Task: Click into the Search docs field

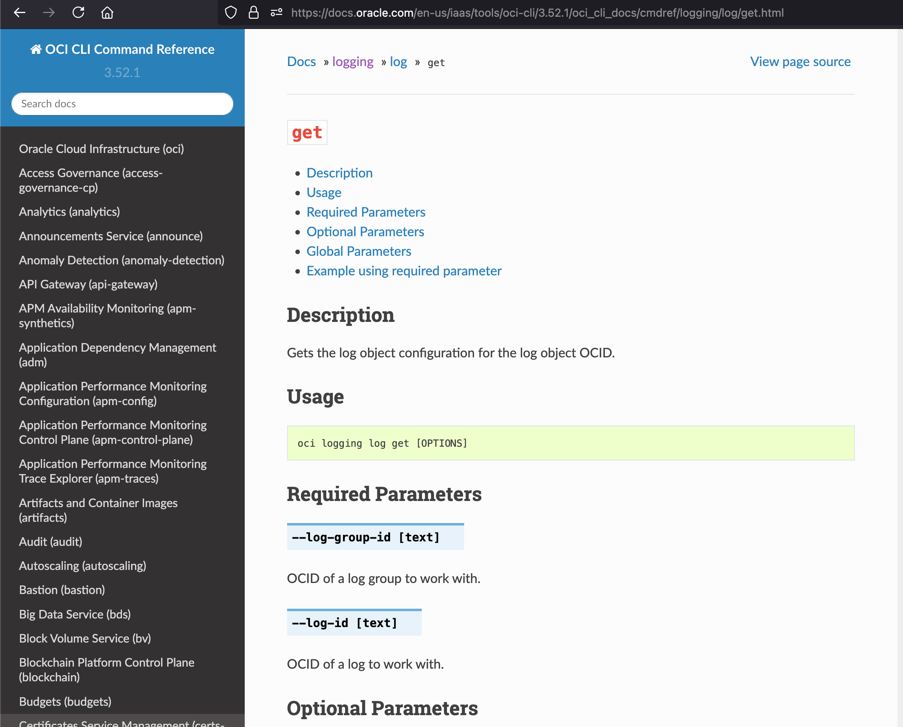Action: tap(122, 104)
